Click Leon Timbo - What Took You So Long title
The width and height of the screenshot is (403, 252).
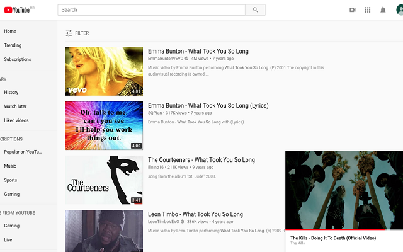(195, 214)
